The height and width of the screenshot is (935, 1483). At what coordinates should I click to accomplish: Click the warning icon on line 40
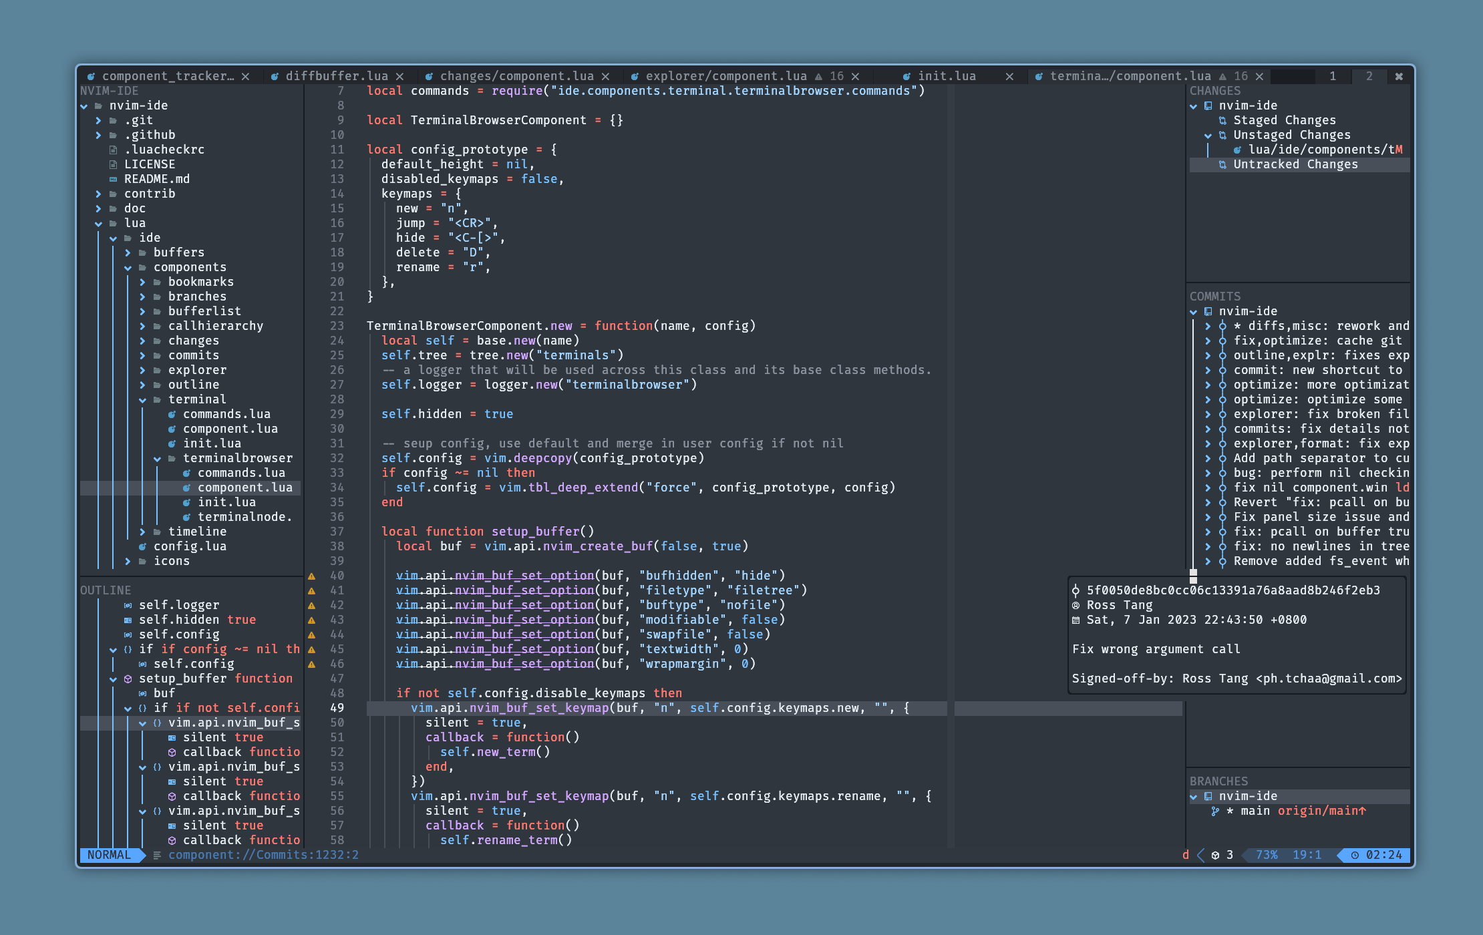[x=311, y=576]
